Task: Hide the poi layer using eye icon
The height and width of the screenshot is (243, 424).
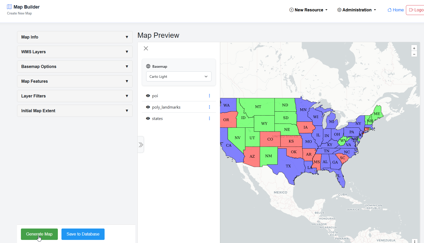Action: coord(148,96)
